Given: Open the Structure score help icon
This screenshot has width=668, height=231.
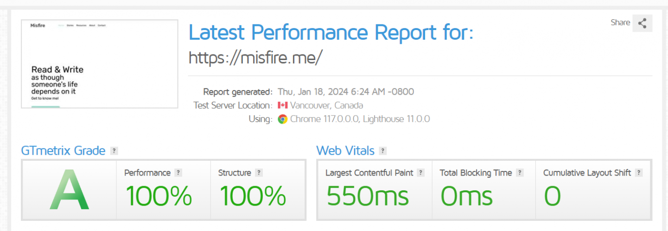Looking at the screenshot, I should (x=259, y=173).
